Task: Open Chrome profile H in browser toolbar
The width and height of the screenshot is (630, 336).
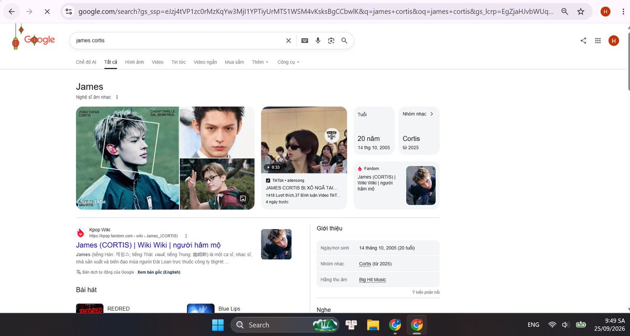Action: tap(605, 11)
